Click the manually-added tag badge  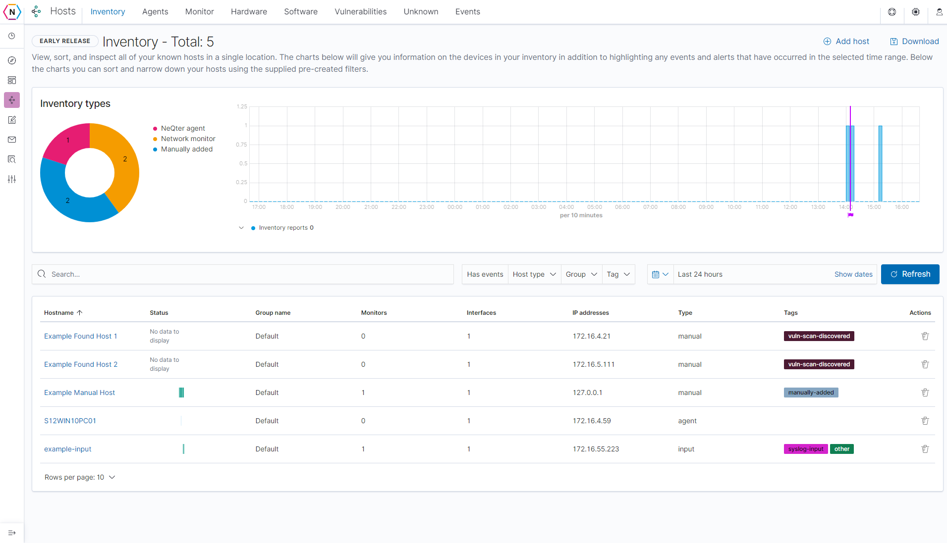[811, 393]
